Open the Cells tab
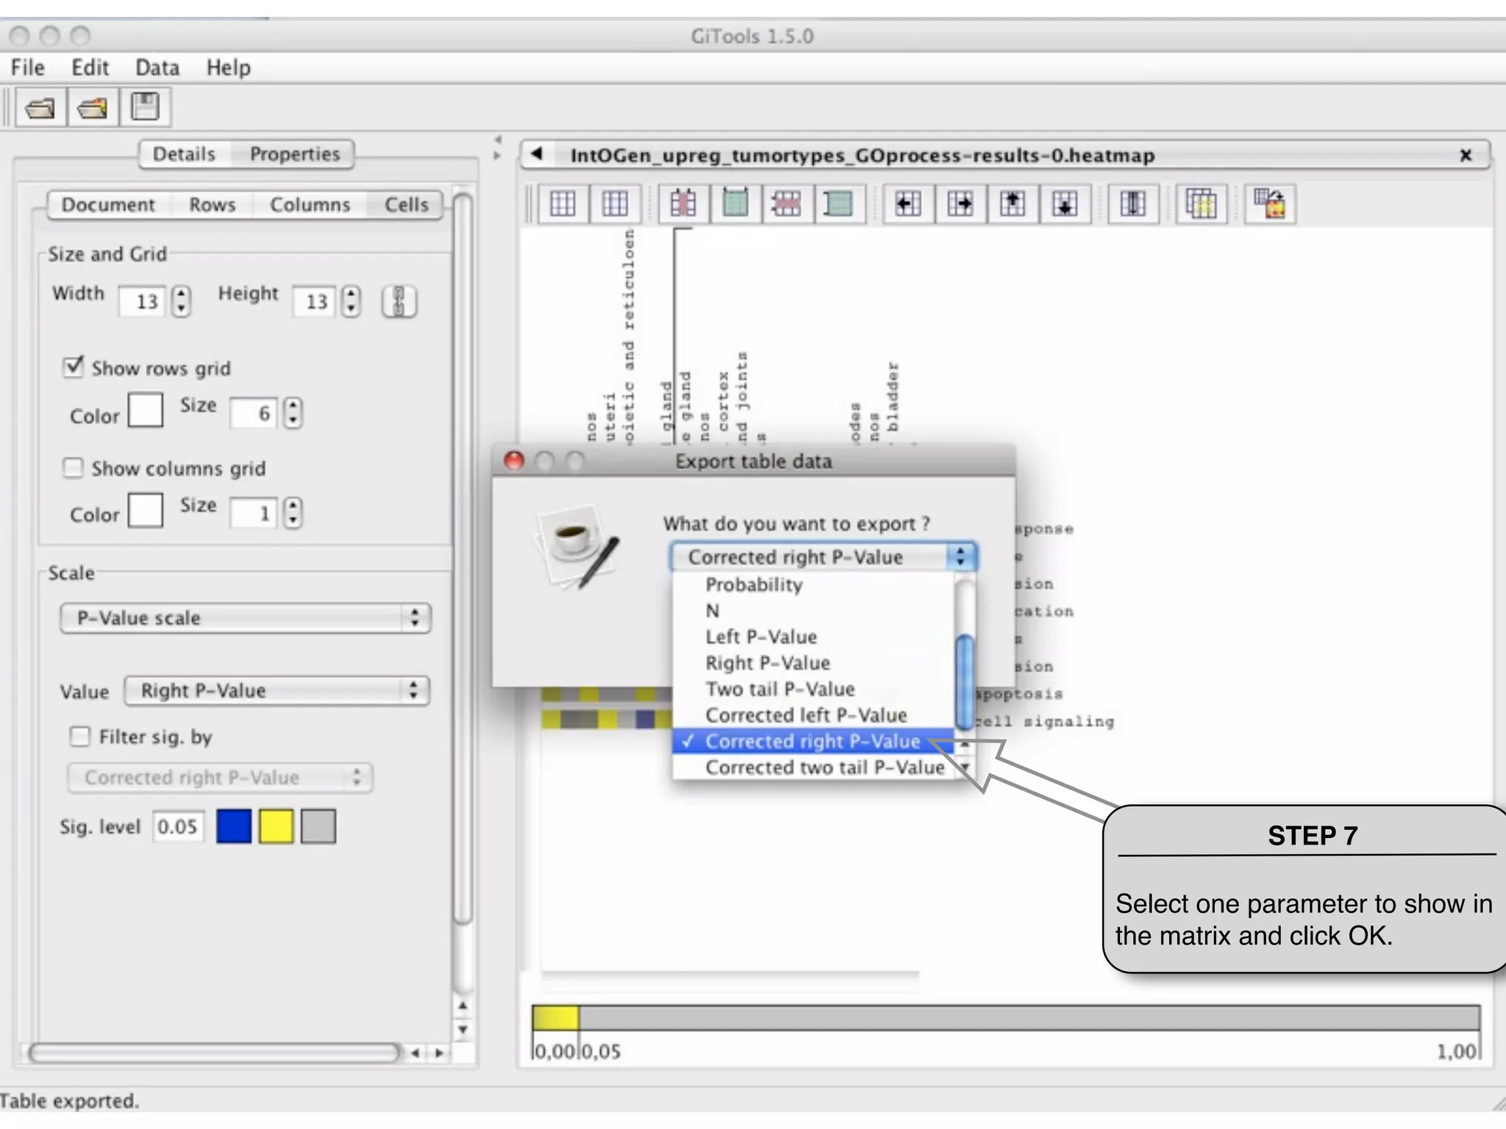Viewport: 1506px width, 1129px height. point(406,204)
